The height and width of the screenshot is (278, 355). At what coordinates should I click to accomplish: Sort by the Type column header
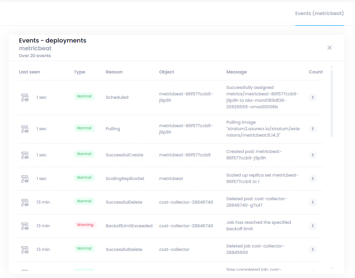(x=79, y=72)
